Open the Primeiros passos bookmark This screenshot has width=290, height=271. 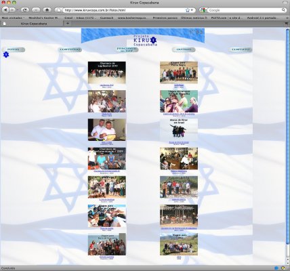(165, 18)
